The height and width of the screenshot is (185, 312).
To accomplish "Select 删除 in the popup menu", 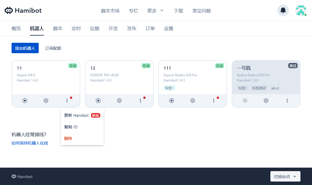I will pos(68,138).
